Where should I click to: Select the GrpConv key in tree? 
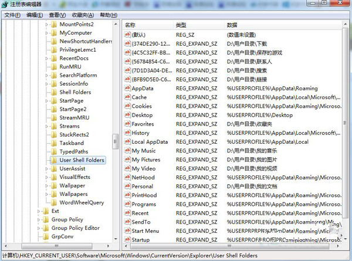pos(62,236)
